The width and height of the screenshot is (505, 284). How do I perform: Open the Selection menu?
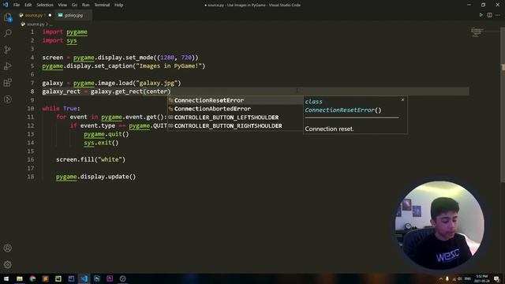[x=45, y=5]
